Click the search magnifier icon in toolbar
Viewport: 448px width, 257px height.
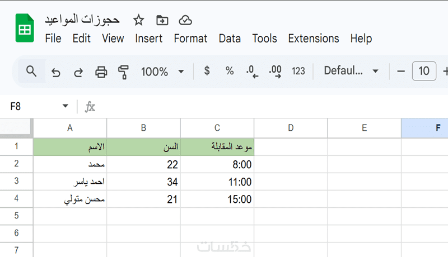(x=31, y=72)
